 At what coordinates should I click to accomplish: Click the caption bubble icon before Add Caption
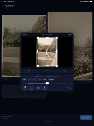tap(43, 35)
